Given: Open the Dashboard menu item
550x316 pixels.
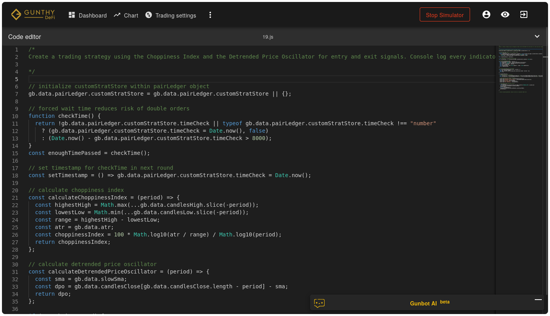Looking at the screenshot, I should 92,16.
